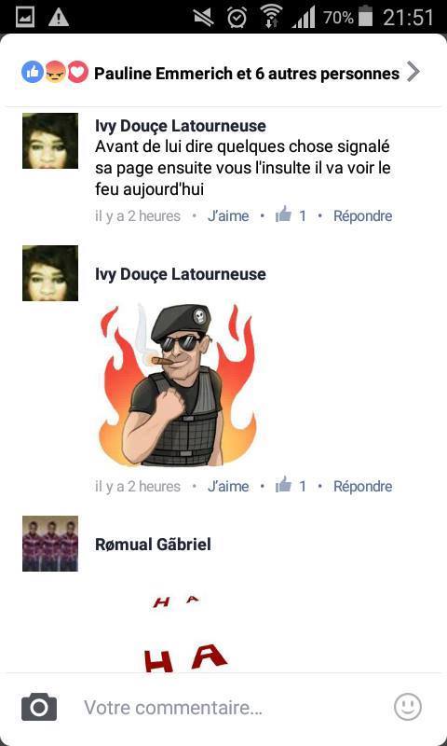The width and height of the screenshot is (447, 746).
Task: Tap the angry face reaction icon
Action: pos(55,73)
